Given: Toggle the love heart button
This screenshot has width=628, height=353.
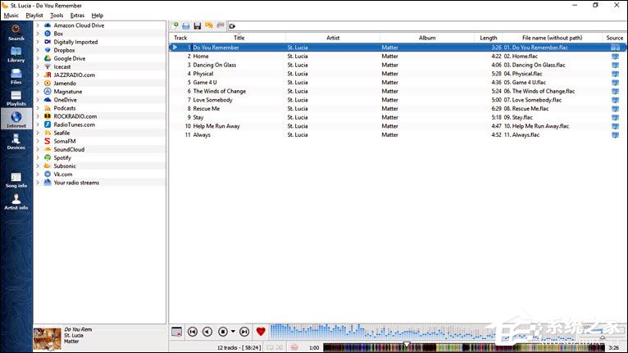Looking at the screenshot, I should tap(261, 332).
